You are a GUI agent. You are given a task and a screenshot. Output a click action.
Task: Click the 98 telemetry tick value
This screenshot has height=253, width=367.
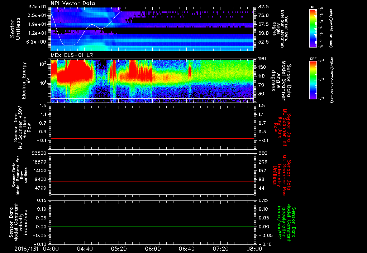pyautogui.click(x=261, y=179)
